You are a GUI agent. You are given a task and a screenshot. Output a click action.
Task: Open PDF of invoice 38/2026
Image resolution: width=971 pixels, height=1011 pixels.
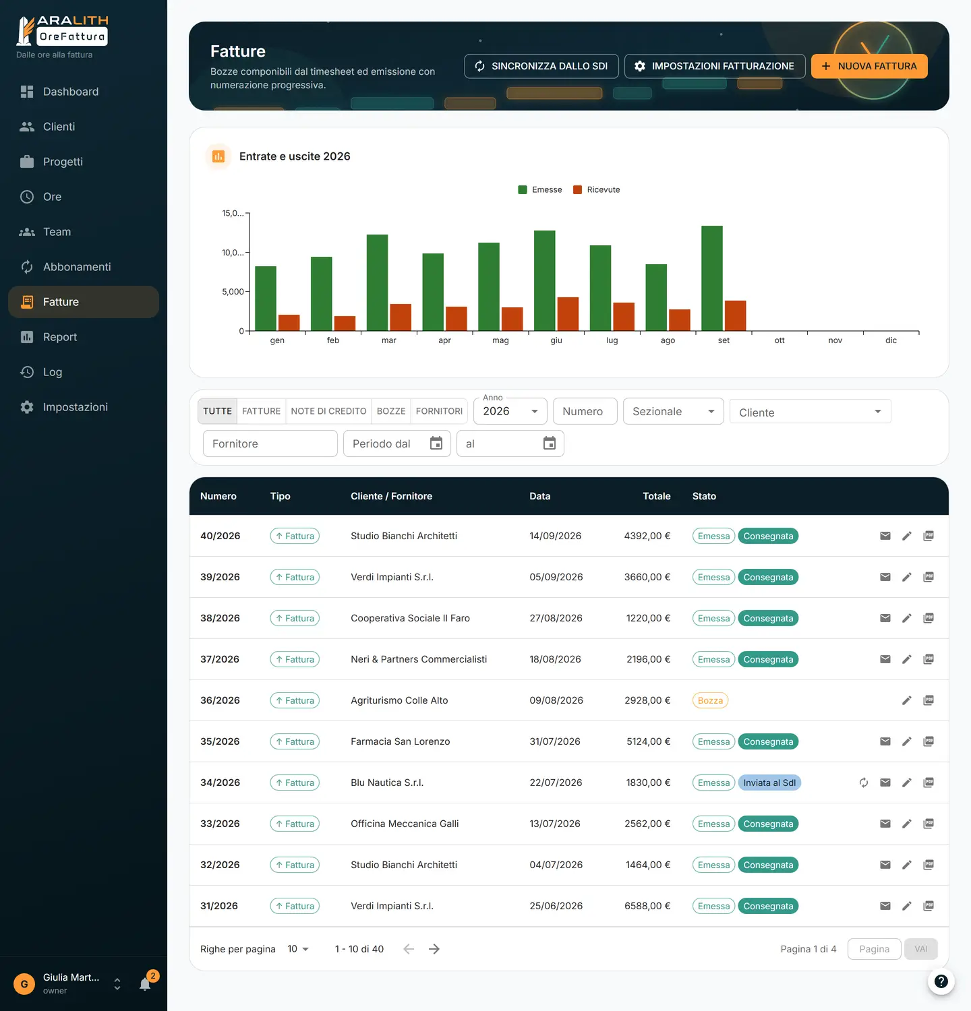click(x=929, y=618)
